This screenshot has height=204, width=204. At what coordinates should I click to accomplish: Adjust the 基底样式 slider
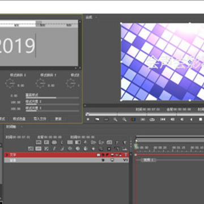pyautogui.click(x=52, y=98)
